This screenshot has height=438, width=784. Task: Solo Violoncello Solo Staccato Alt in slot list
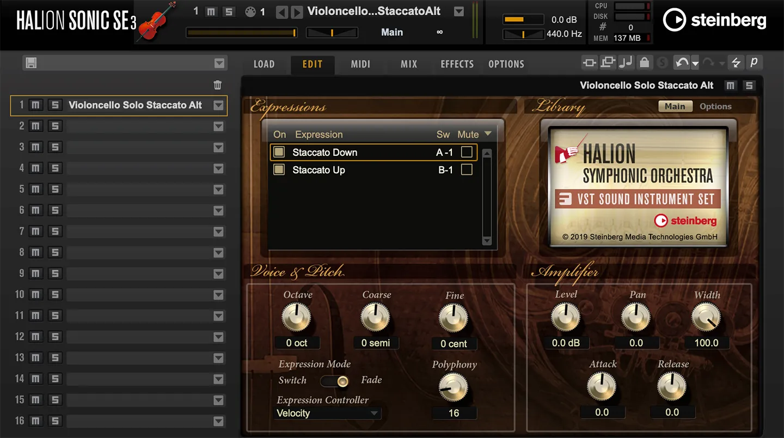[55, 105]
